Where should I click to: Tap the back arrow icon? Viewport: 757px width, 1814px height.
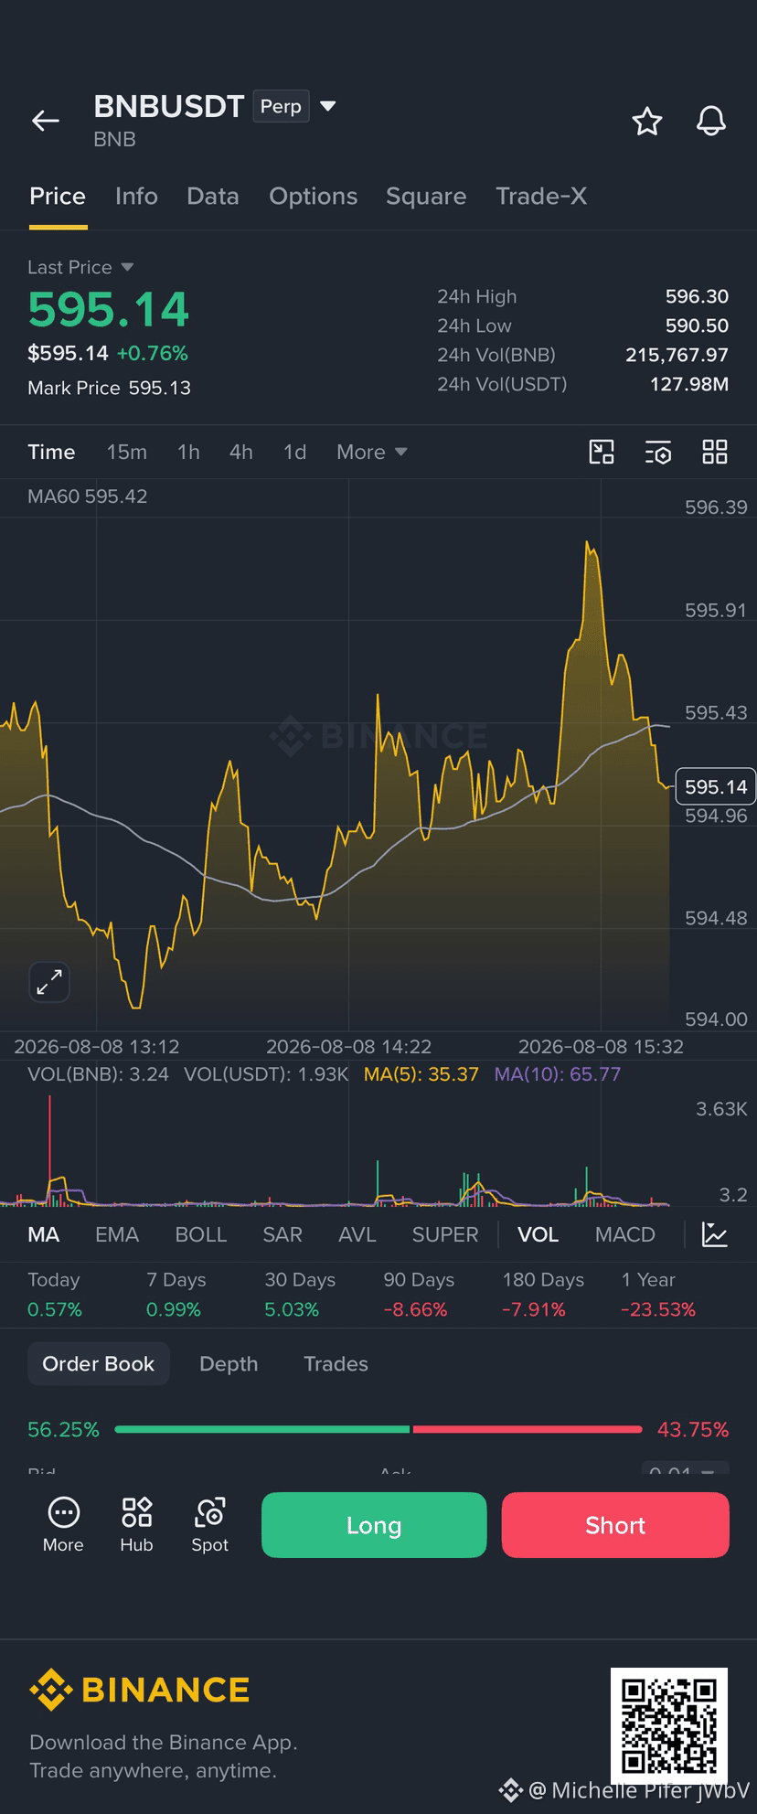pos(46,121)
